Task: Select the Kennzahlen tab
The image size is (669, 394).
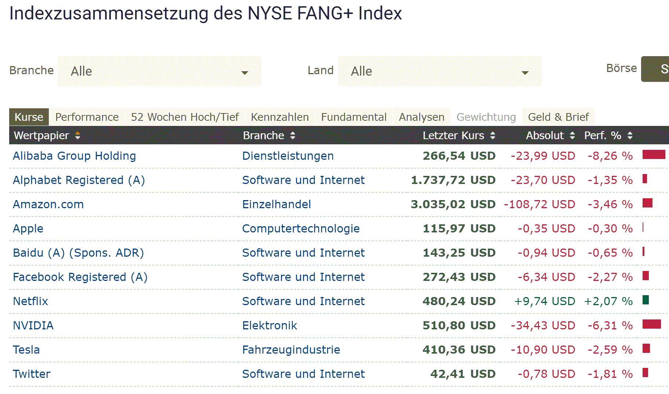Action: (280, 117)
